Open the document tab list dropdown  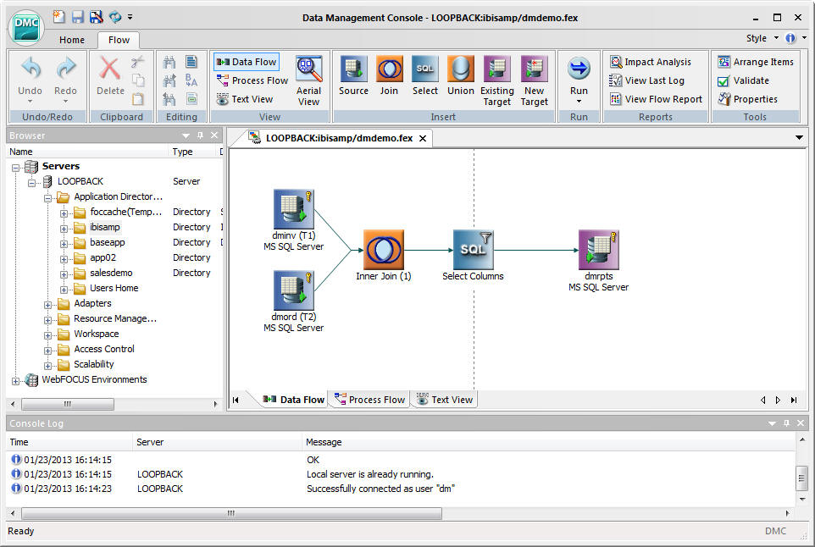click(799, 138)
